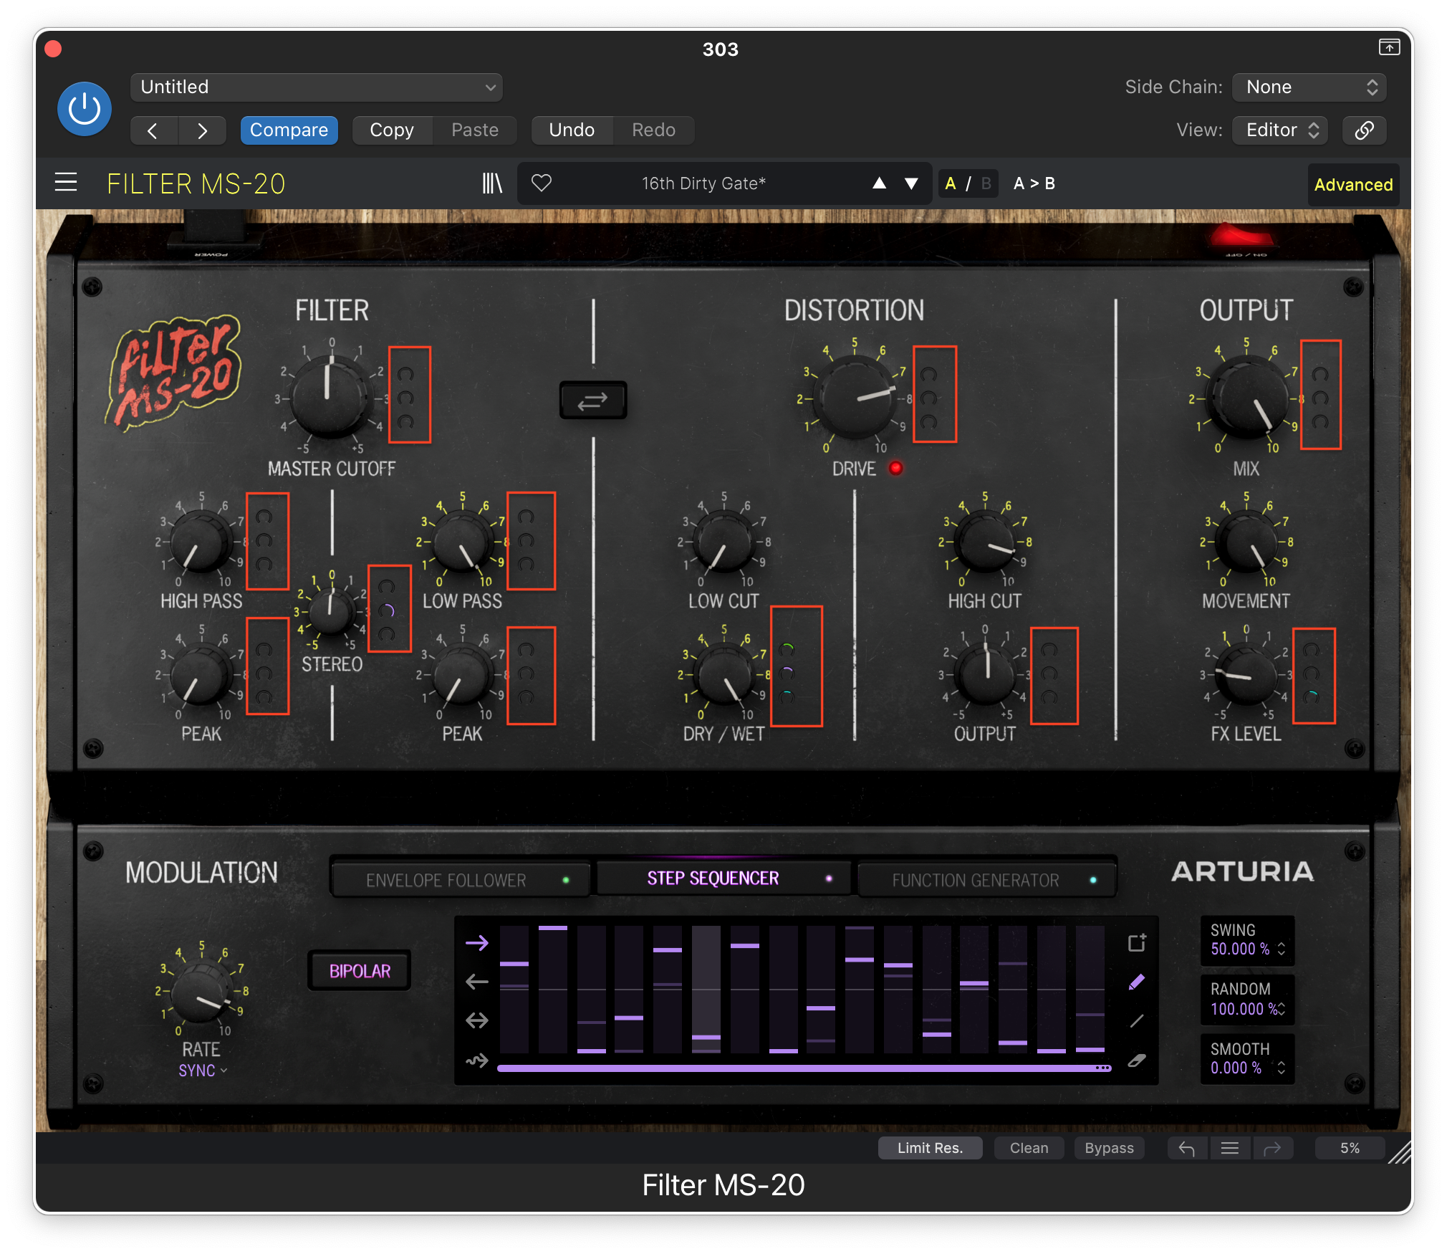The image size is (1447, 1254).
Task: Open the rate SYNC mode dropdown
Action: click(202, 1071)
